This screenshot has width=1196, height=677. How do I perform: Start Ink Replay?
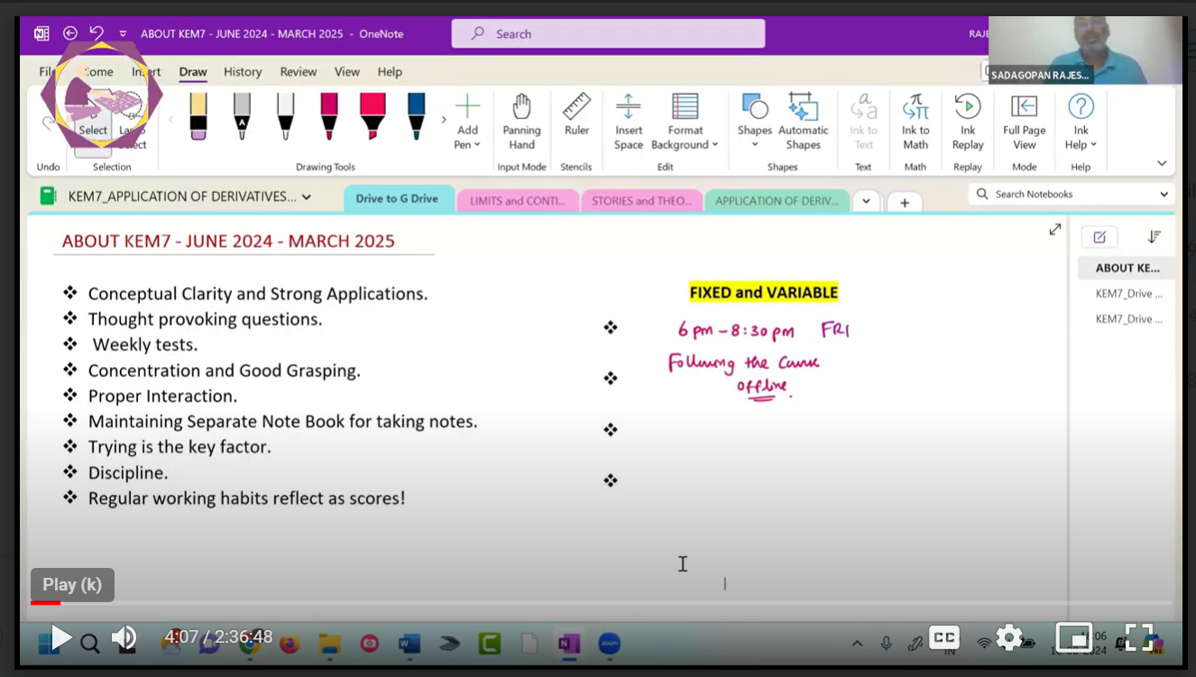[967, 121]
